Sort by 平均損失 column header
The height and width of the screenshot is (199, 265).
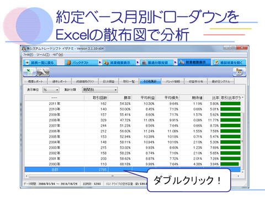click(x=168, y=98)
